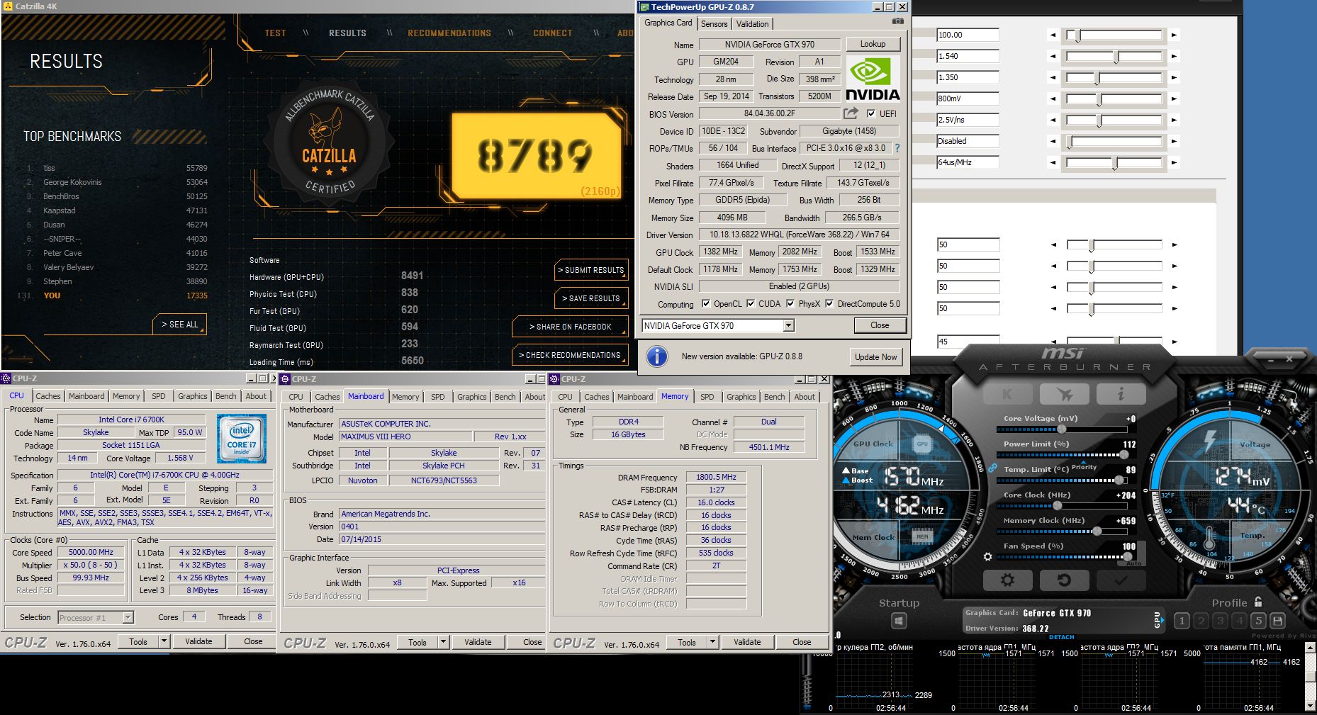
Task: Click the airplane icon in MSI Afterburner
Action: pos(1064,394)
